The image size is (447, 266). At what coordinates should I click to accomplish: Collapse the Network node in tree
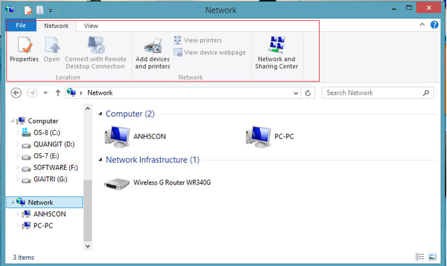pos(13,203)
